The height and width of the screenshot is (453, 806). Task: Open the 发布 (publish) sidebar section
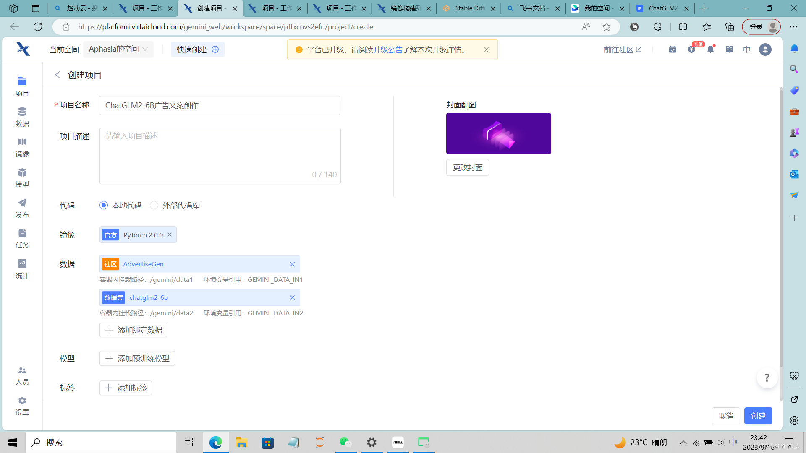22,208
